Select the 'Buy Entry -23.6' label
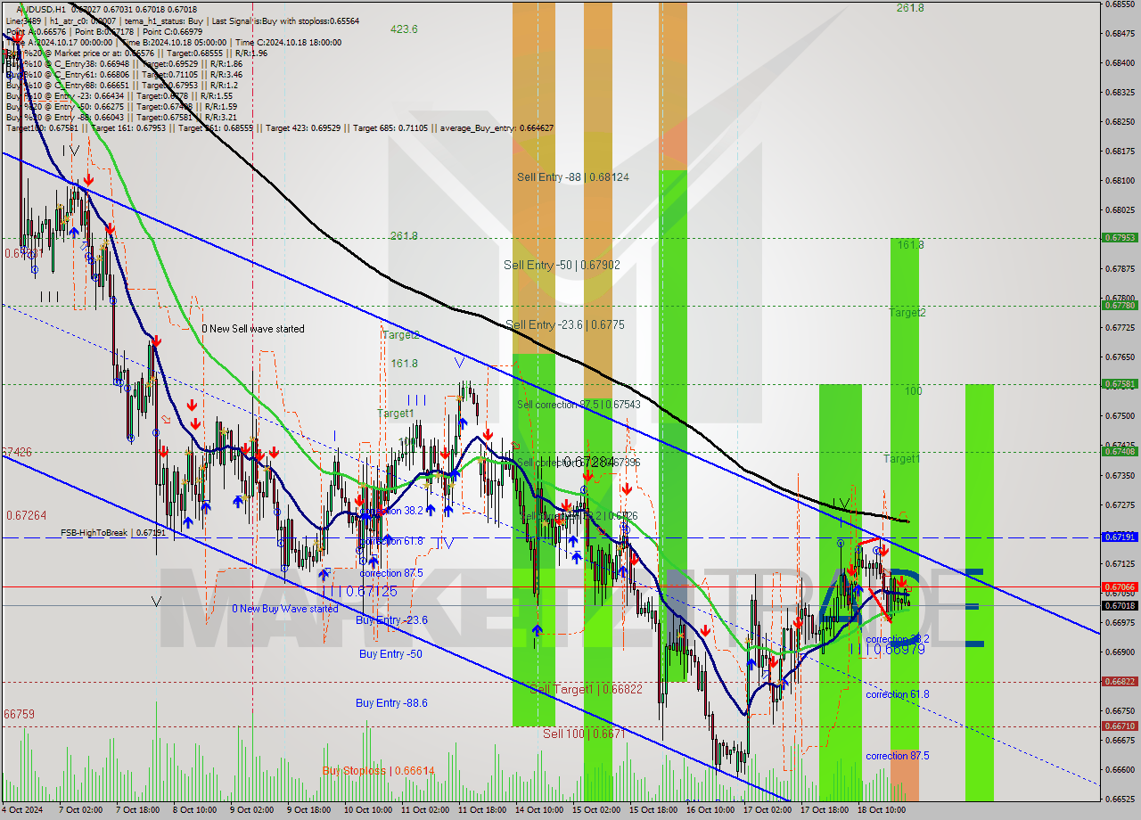 click(x=392, y=620)
